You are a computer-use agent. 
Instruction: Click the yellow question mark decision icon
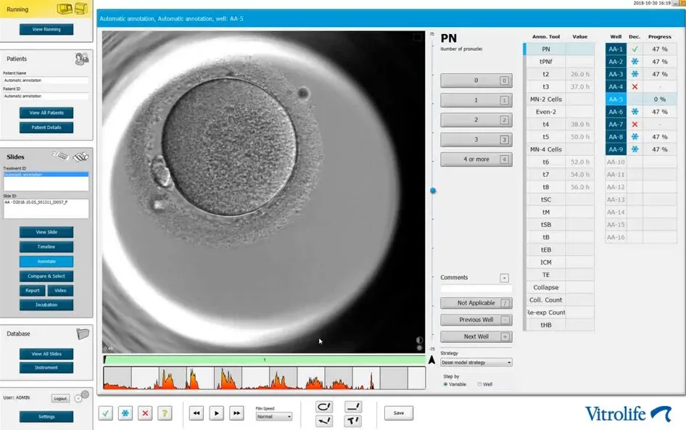pos(165,413)
